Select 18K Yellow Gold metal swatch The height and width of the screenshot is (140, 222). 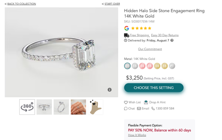pos(164,66)
